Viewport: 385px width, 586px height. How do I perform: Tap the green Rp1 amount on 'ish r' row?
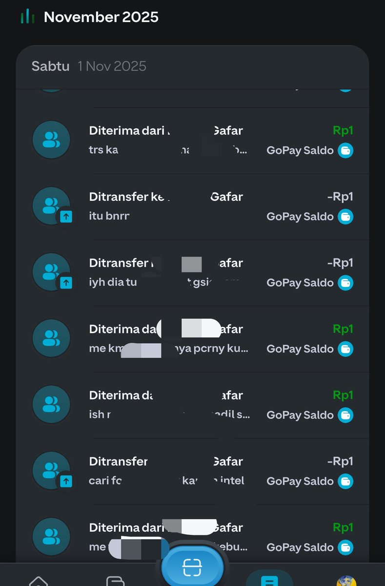343,395
